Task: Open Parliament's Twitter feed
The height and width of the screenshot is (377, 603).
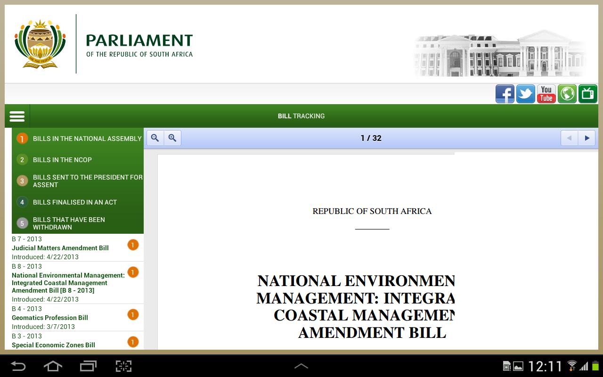Action: (x=525, y=94)
